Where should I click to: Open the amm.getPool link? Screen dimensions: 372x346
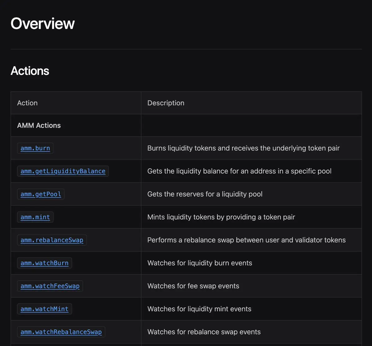(41, 194)
